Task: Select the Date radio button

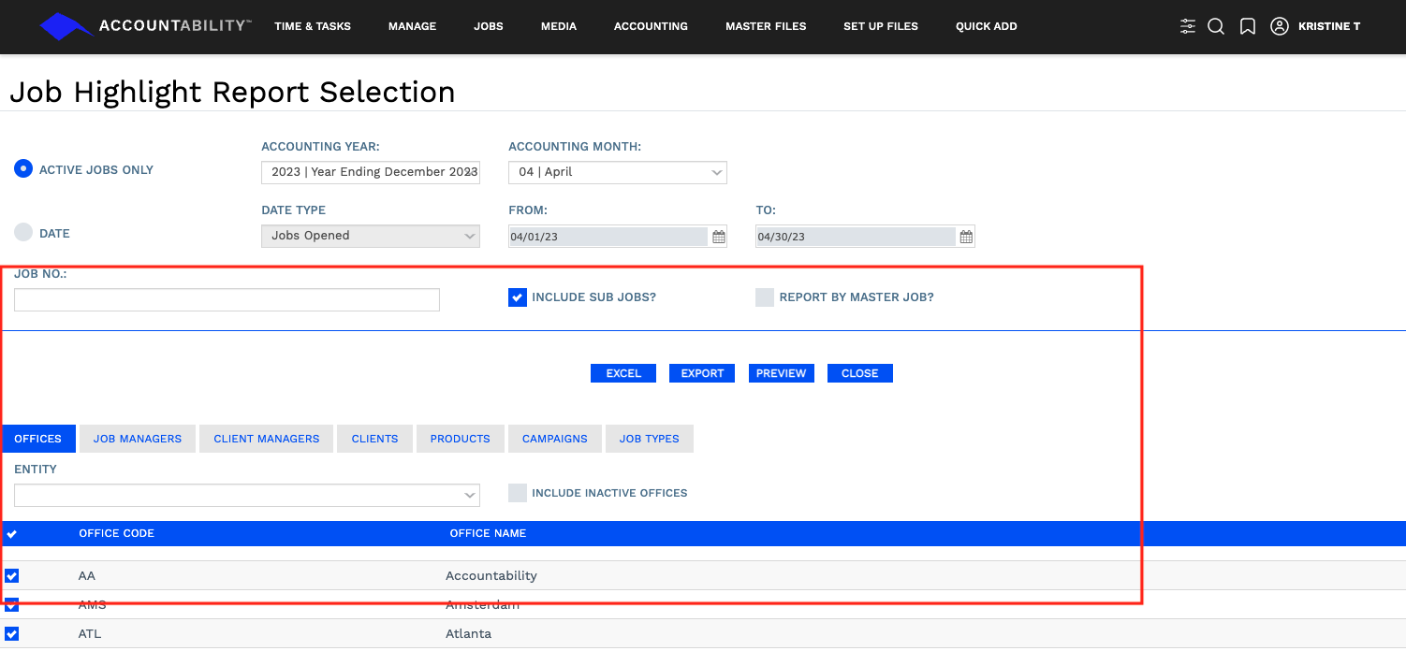Action: 23,233
